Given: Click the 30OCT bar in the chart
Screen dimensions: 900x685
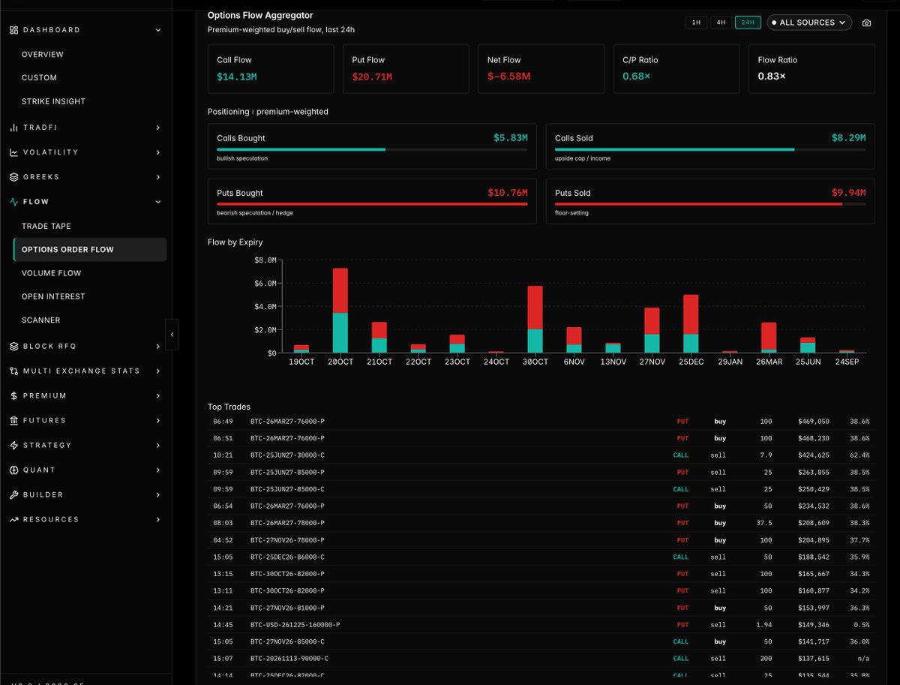Looking at the screenshot, I should pos(535,320).
